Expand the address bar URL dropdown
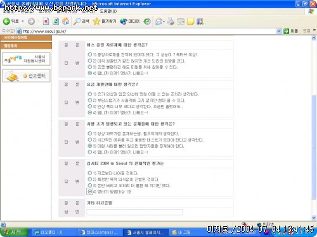Viewport: 317px width, 237px height. [279, 31]
